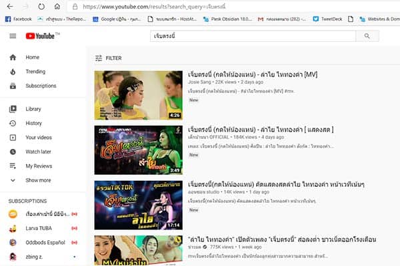Click the History clock-arrow icon
The height and width of the screenshot is (266, 400).
click(13, 123)
